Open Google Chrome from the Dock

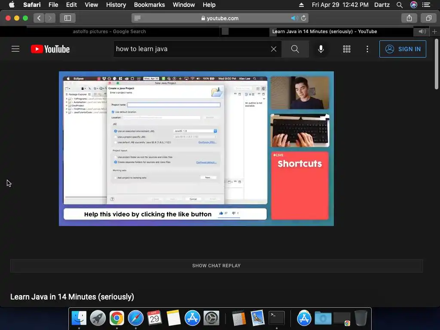pyautogui.click(x=117, y=318)
